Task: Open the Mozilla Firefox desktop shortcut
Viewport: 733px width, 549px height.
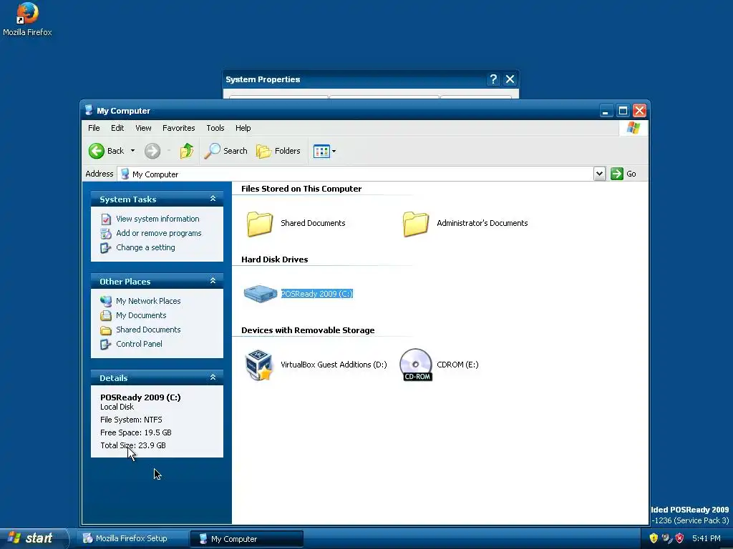Action: [x=27, y=19]
